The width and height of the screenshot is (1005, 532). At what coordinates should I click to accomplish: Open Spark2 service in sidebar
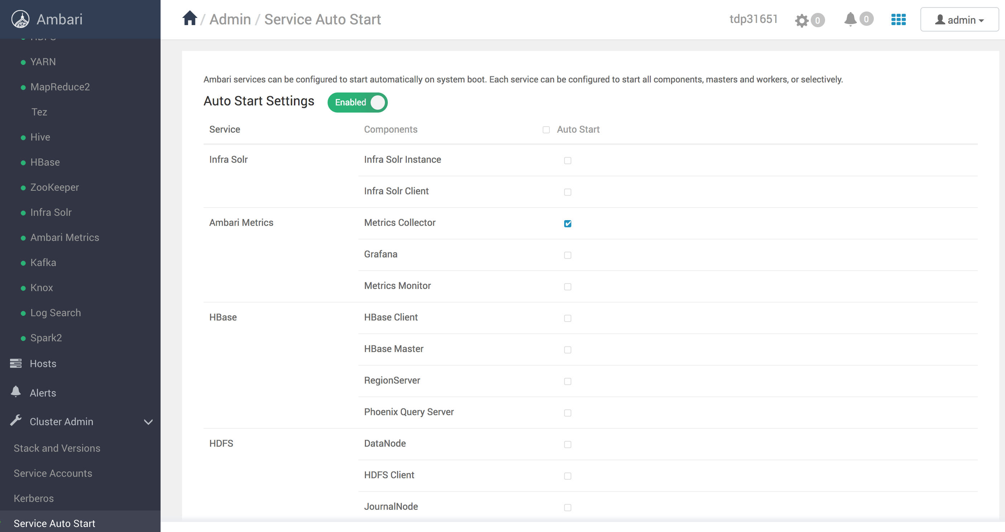pos(46,338)
